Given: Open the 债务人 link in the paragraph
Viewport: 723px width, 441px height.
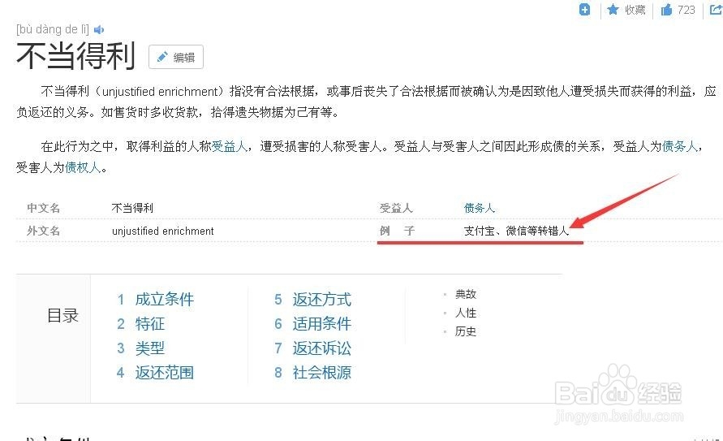Looking at the screenshot, I should (x=679, y=147).
